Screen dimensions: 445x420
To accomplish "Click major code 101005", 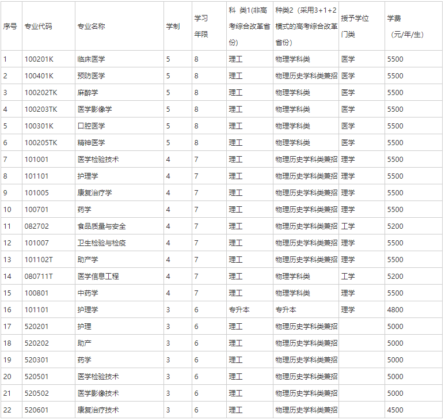I will tap(37, 193).
